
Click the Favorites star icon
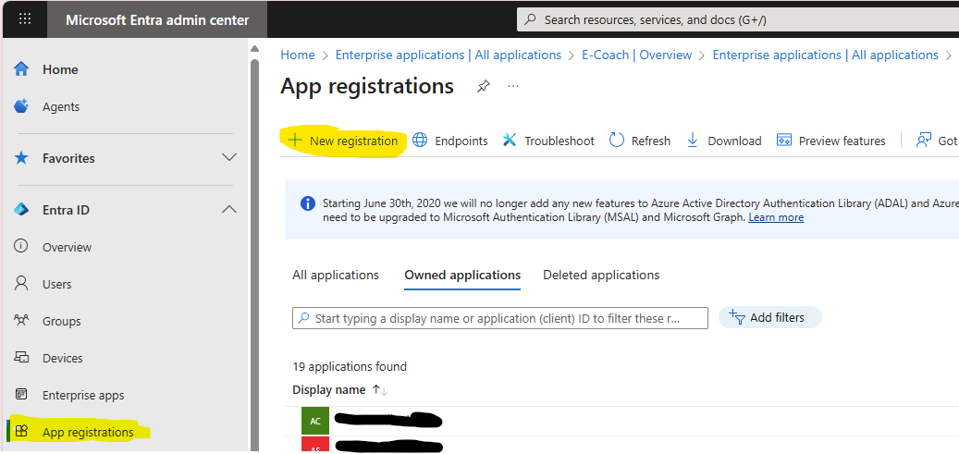21,158
